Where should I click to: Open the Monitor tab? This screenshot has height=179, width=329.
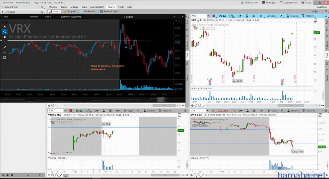pyautogui.click(x=53, y=7)
